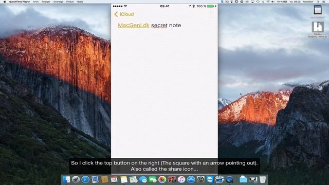Open Spotlight search in the menu bar
The width and height of the screenshot is (329, 185).
point(318,2)
